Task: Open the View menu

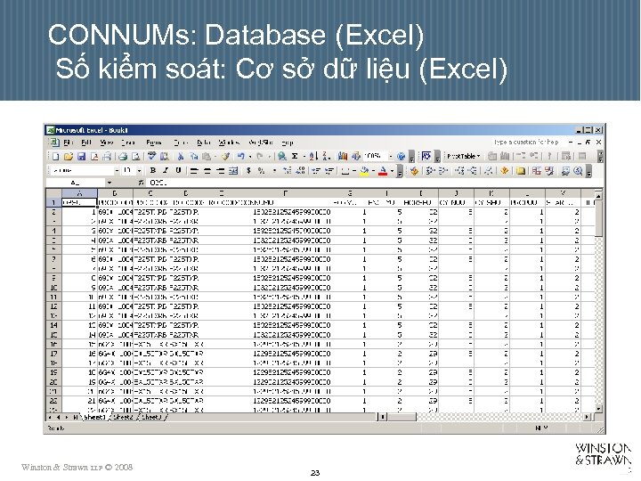Action: [106, 143]
